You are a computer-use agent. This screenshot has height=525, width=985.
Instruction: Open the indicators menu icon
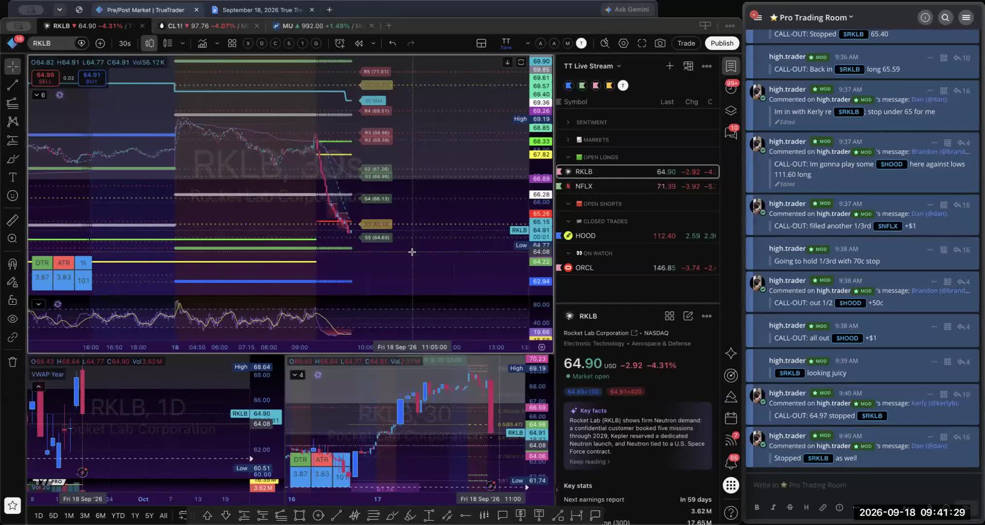[202, 43]
